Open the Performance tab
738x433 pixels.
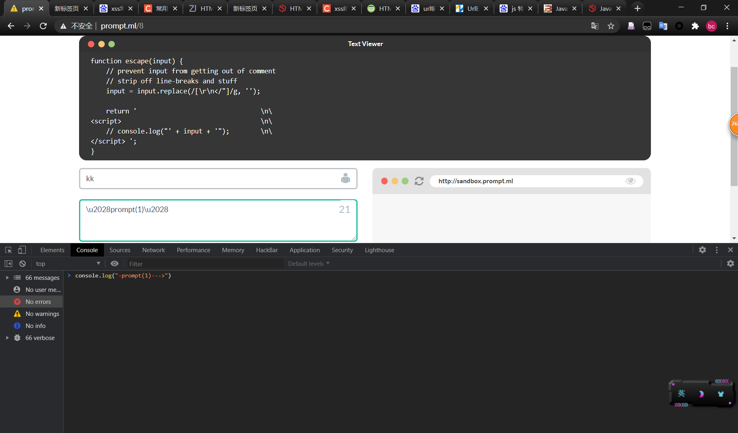point(193,250)
